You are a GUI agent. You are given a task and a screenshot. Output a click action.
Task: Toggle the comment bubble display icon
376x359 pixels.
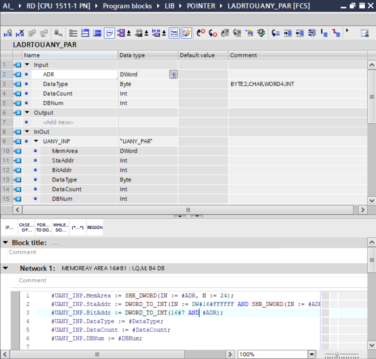point(109,33)
